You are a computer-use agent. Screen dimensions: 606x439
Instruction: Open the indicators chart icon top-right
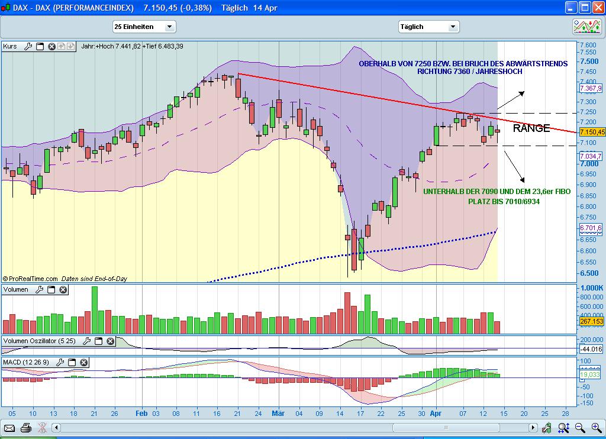click(x=587, y=27)
